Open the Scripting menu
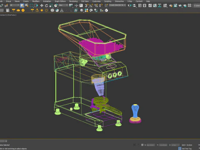The height and width of the screenshot is (150, 200). point(107,1)
